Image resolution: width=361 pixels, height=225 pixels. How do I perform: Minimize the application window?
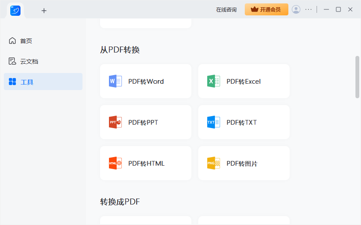click(326, 9)
